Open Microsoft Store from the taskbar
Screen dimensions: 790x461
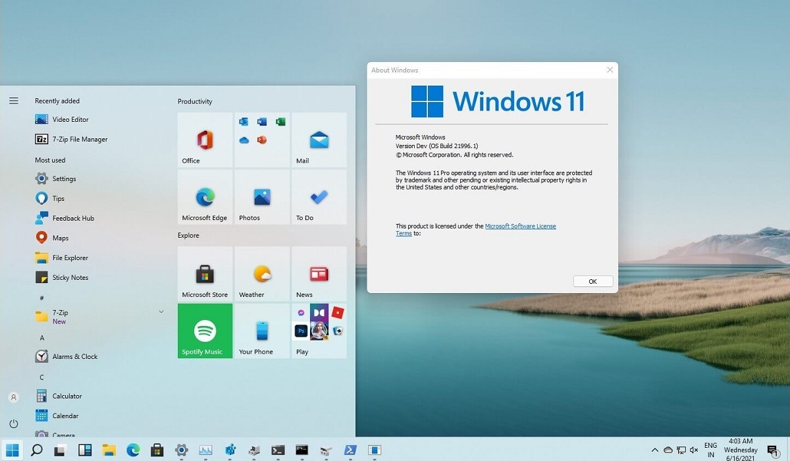pos(157,450)
